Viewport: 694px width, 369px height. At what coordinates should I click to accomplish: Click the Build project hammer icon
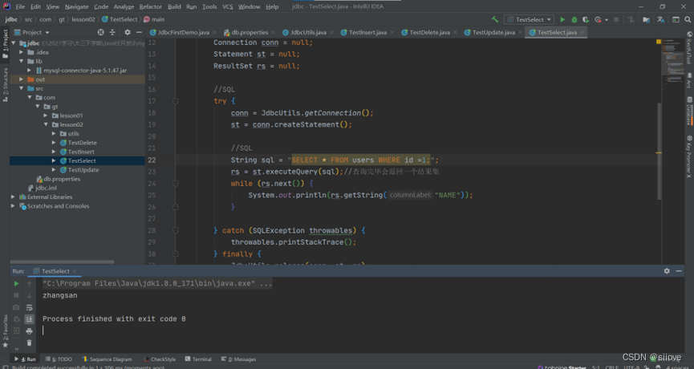[x=494, y=19]
